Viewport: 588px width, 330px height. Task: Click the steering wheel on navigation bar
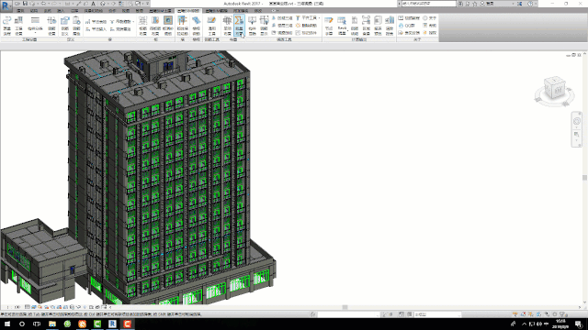(577, 121)
